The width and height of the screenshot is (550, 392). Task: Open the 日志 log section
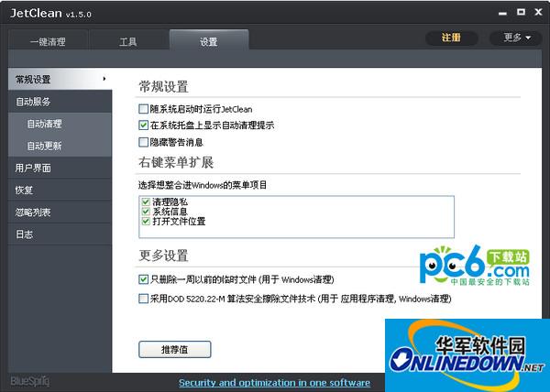pyautogui.click(x=60, y=234)
